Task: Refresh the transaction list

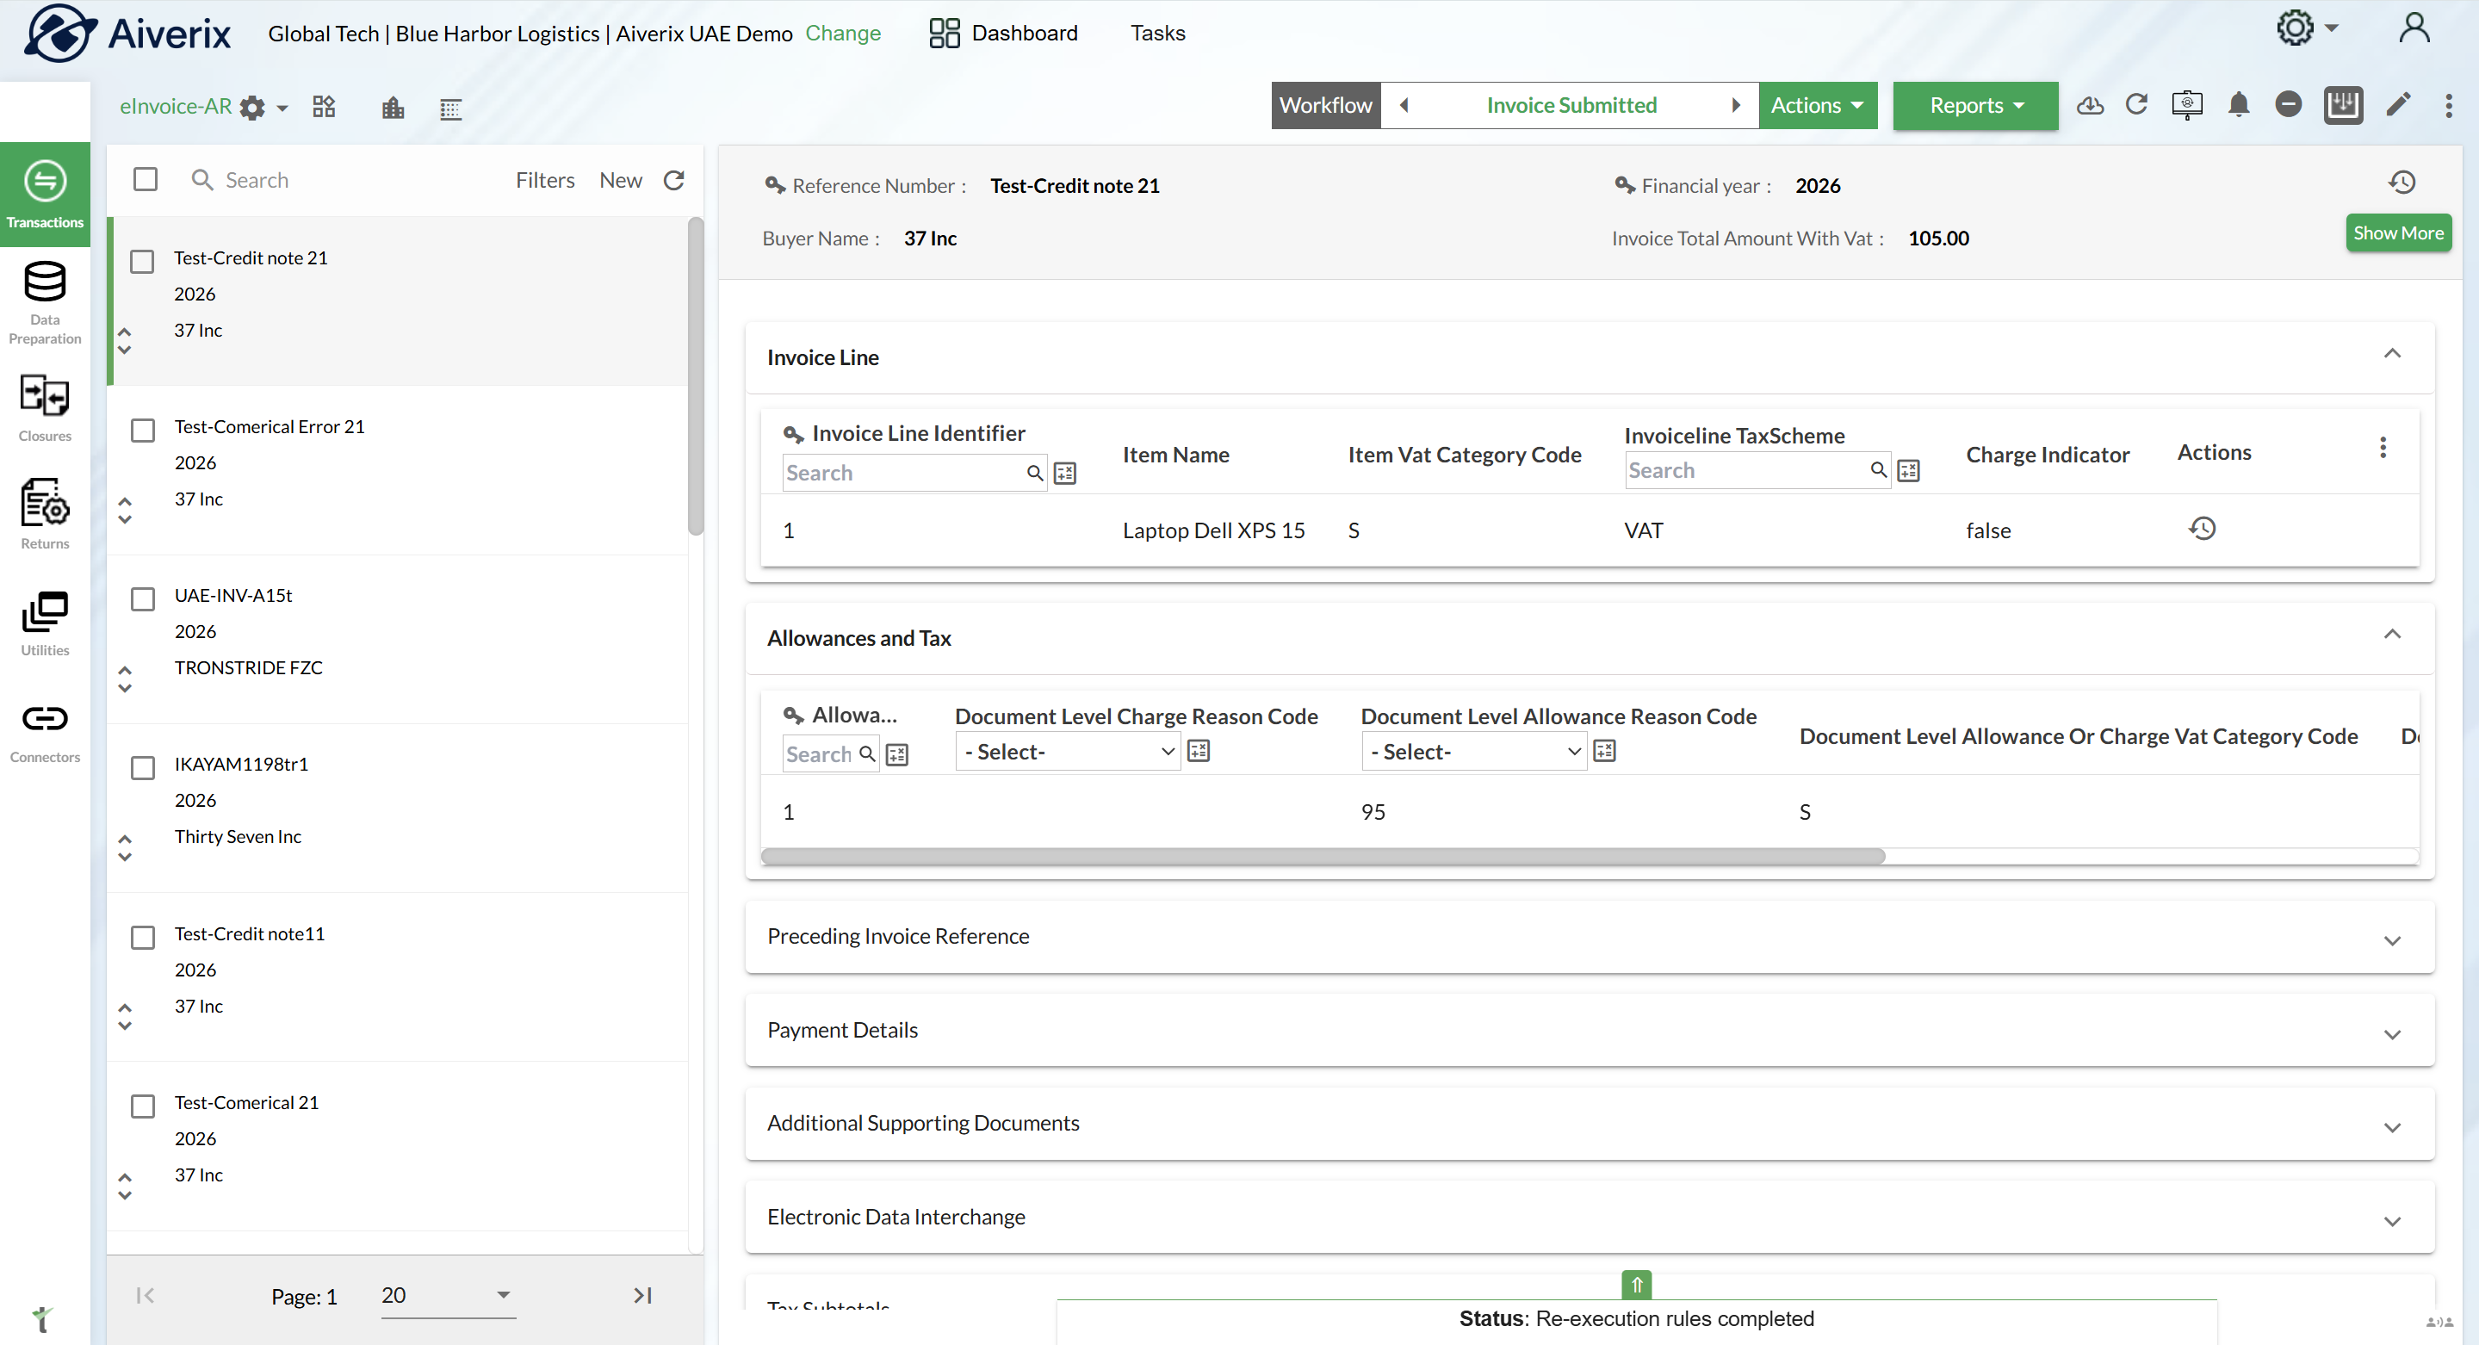Action: tap(673, 180)
